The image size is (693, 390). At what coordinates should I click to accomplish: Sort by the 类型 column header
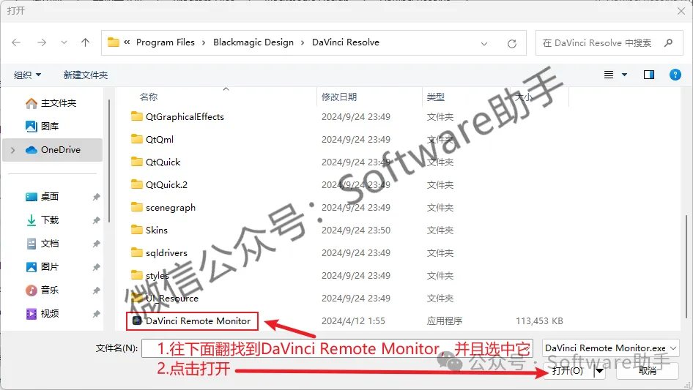[435, 97]
